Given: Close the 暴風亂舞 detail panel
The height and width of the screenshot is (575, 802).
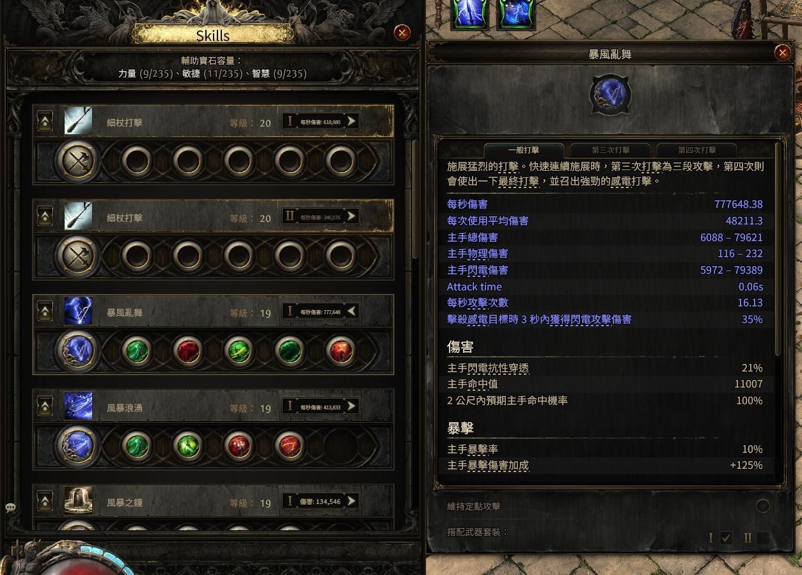Looking at the screenshot, I should [x=782, y=52].
